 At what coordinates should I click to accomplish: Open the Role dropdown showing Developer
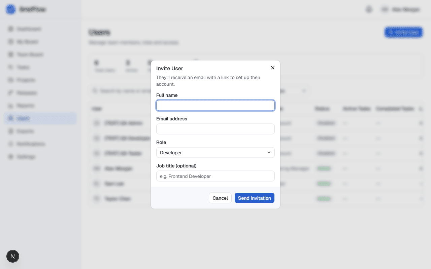tap(215, 153)
